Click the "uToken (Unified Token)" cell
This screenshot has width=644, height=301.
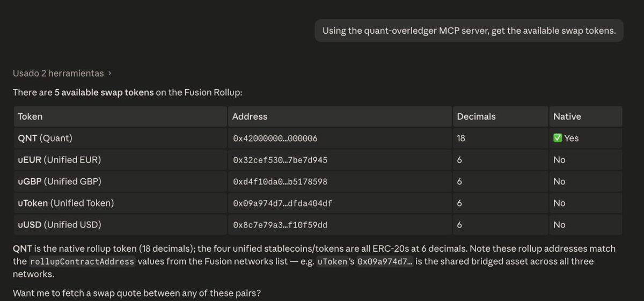[x=120, y=203]
